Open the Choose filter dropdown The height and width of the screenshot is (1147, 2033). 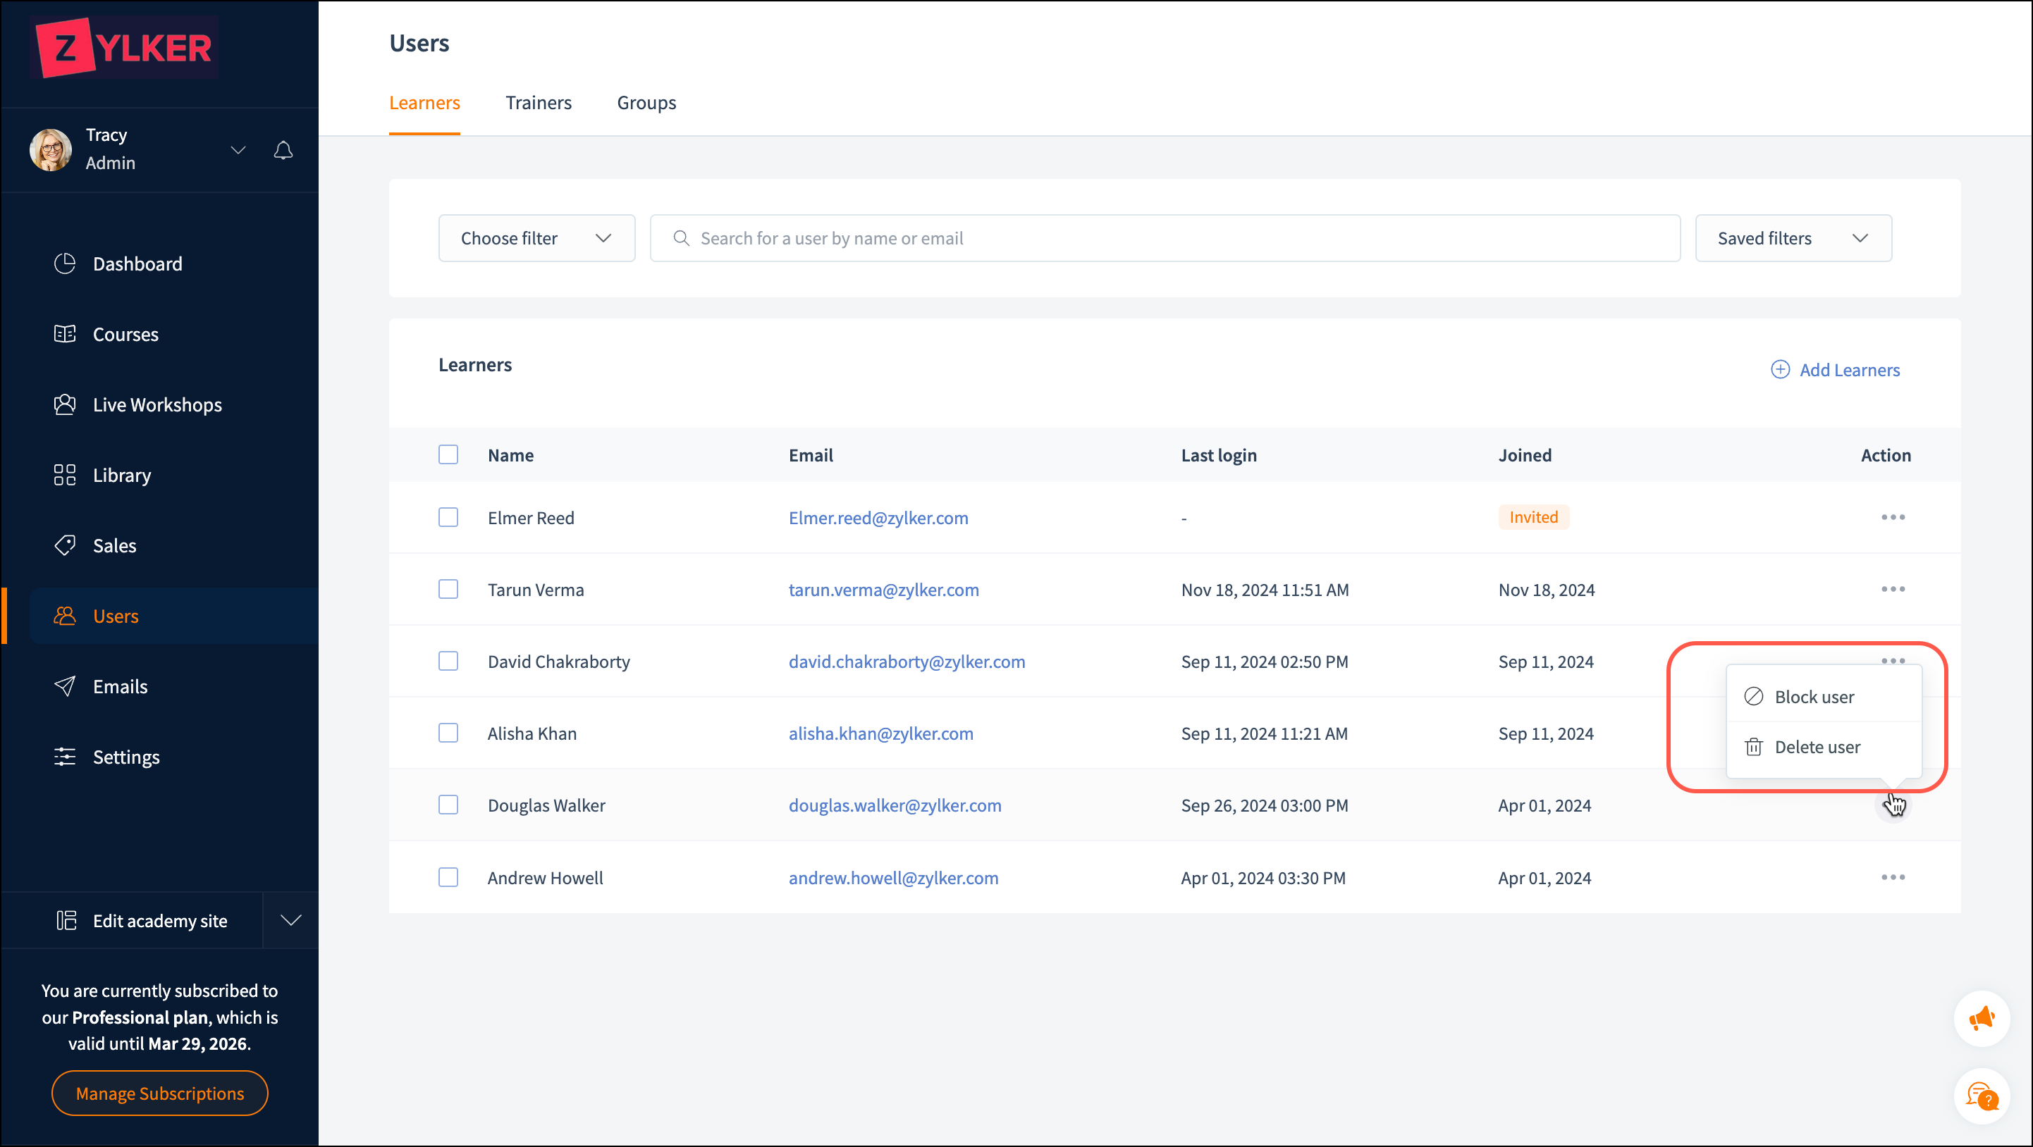(x=536, y=238)
